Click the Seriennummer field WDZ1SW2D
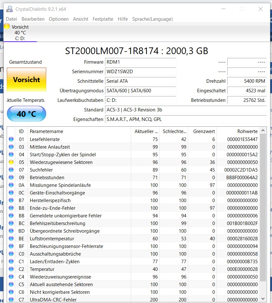 [x=141, y=72]
